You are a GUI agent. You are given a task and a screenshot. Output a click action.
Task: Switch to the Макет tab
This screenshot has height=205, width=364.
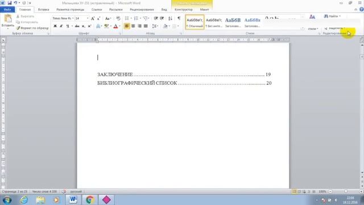pos(205,10)
